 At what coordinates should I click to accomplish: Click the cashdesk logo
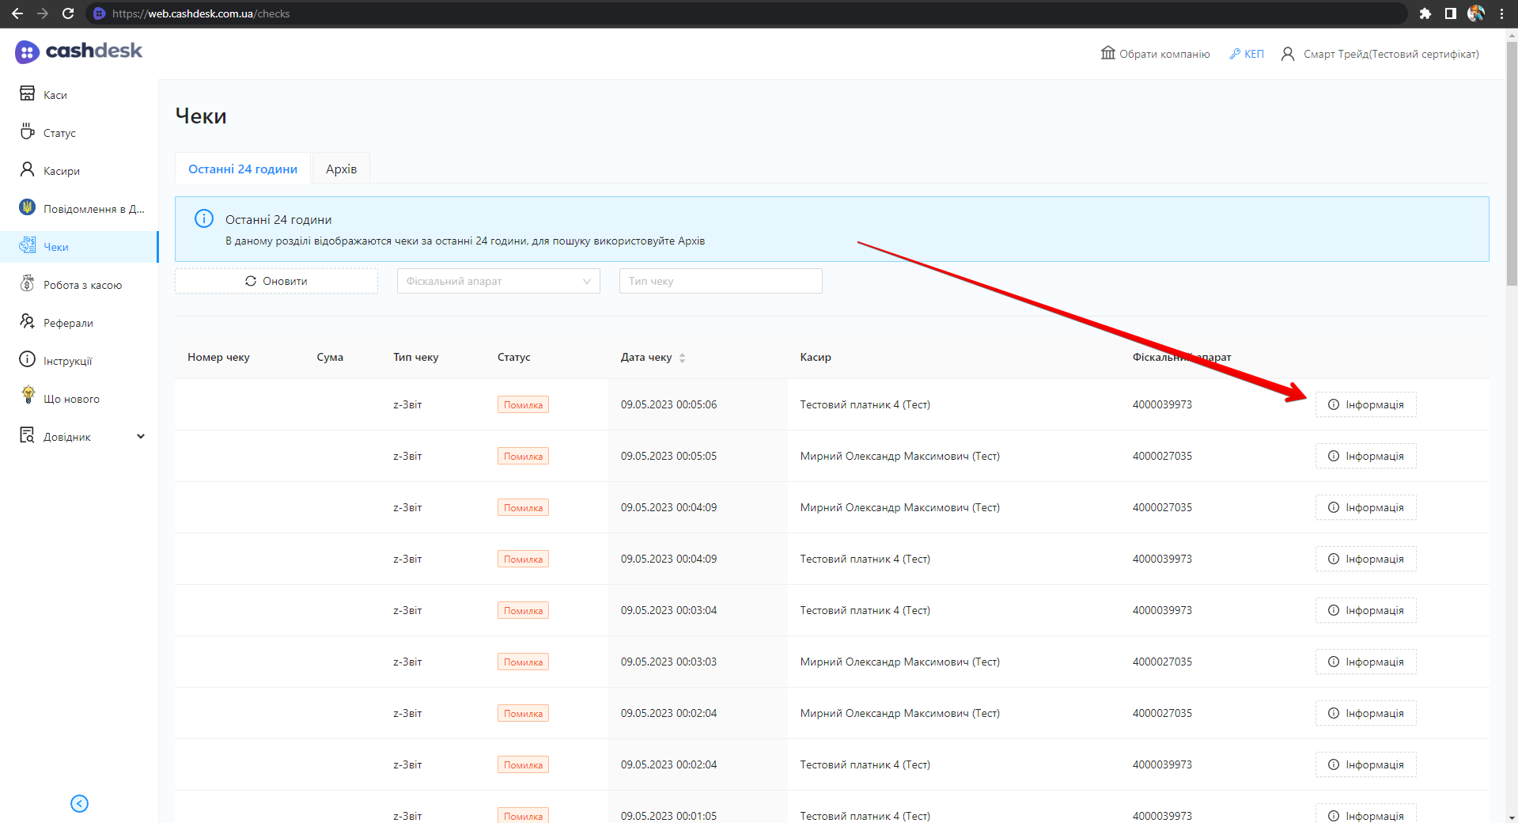tap(78, 51)
